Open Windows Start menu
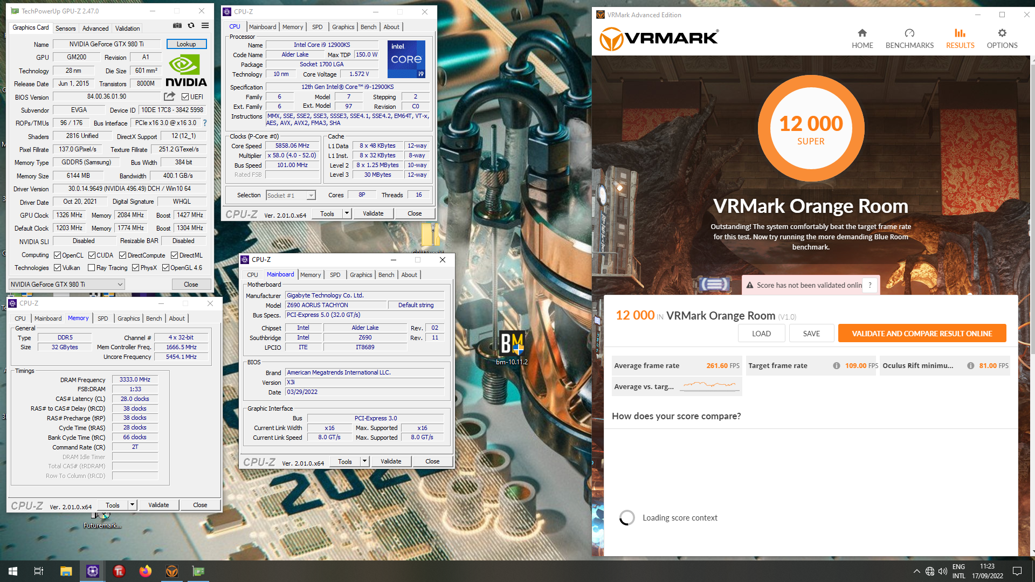The height and width of the screenshot is (582, 1035). point(13,571)
